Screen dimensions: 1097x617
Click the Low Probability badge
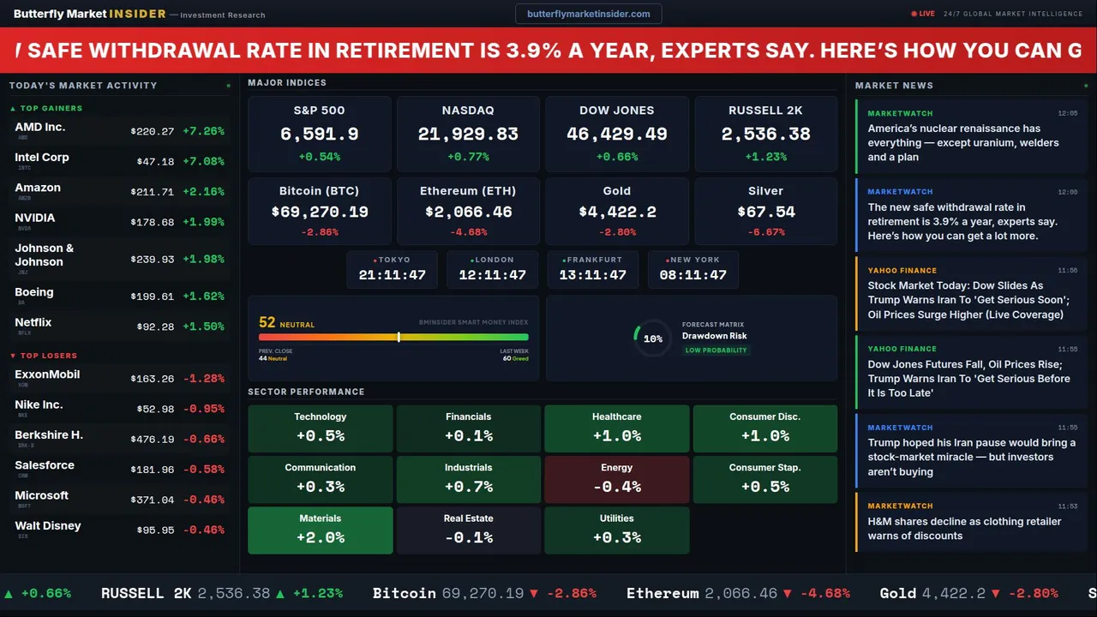[x=716, y=350]
